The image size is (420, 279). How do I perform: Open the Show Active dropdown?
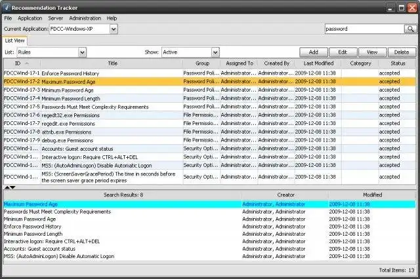click(215, 52)
